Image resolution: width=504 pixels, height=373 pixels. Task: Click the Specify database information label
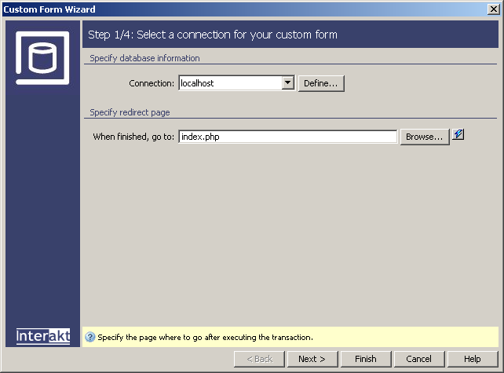coord(144,58)
